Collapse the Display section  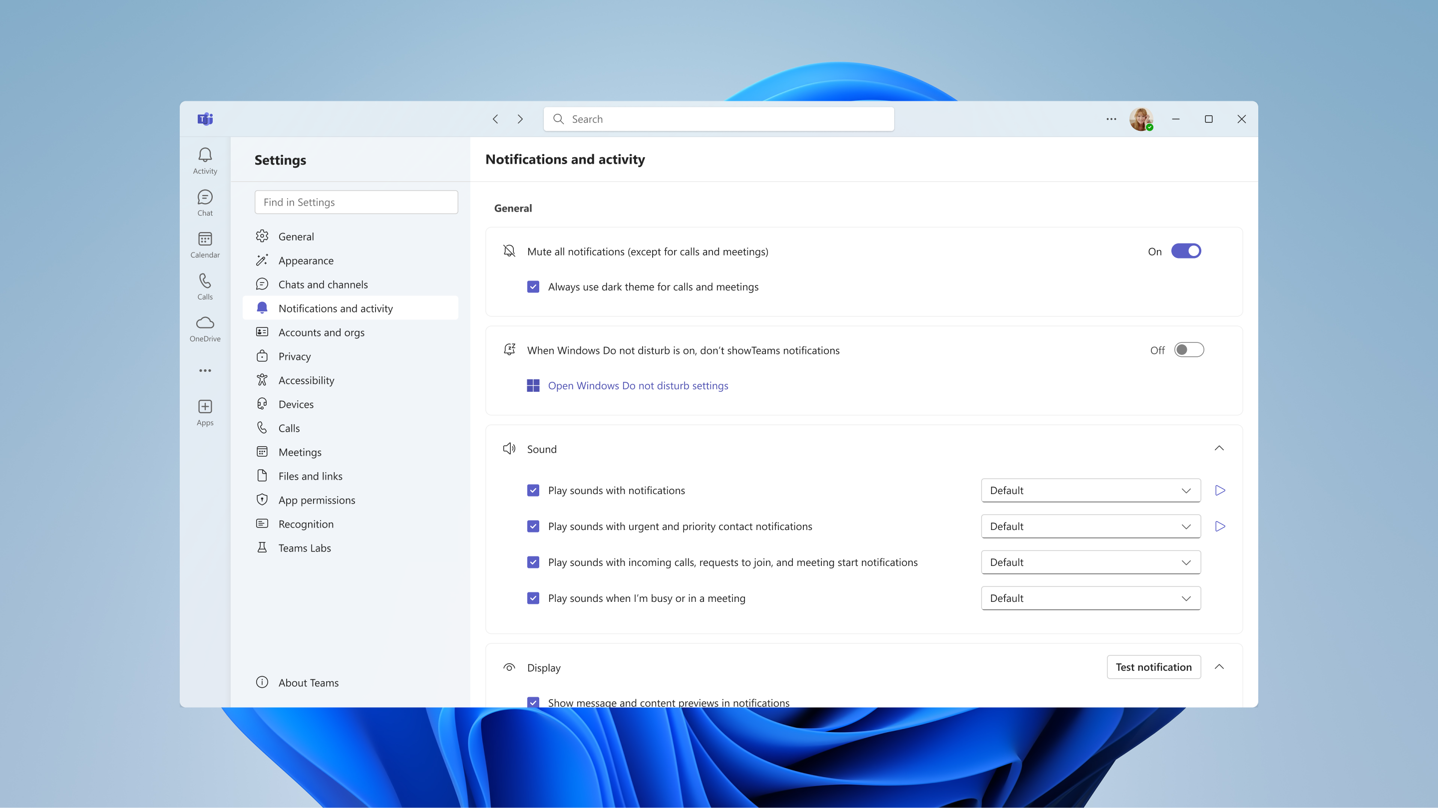(1219, 667)
